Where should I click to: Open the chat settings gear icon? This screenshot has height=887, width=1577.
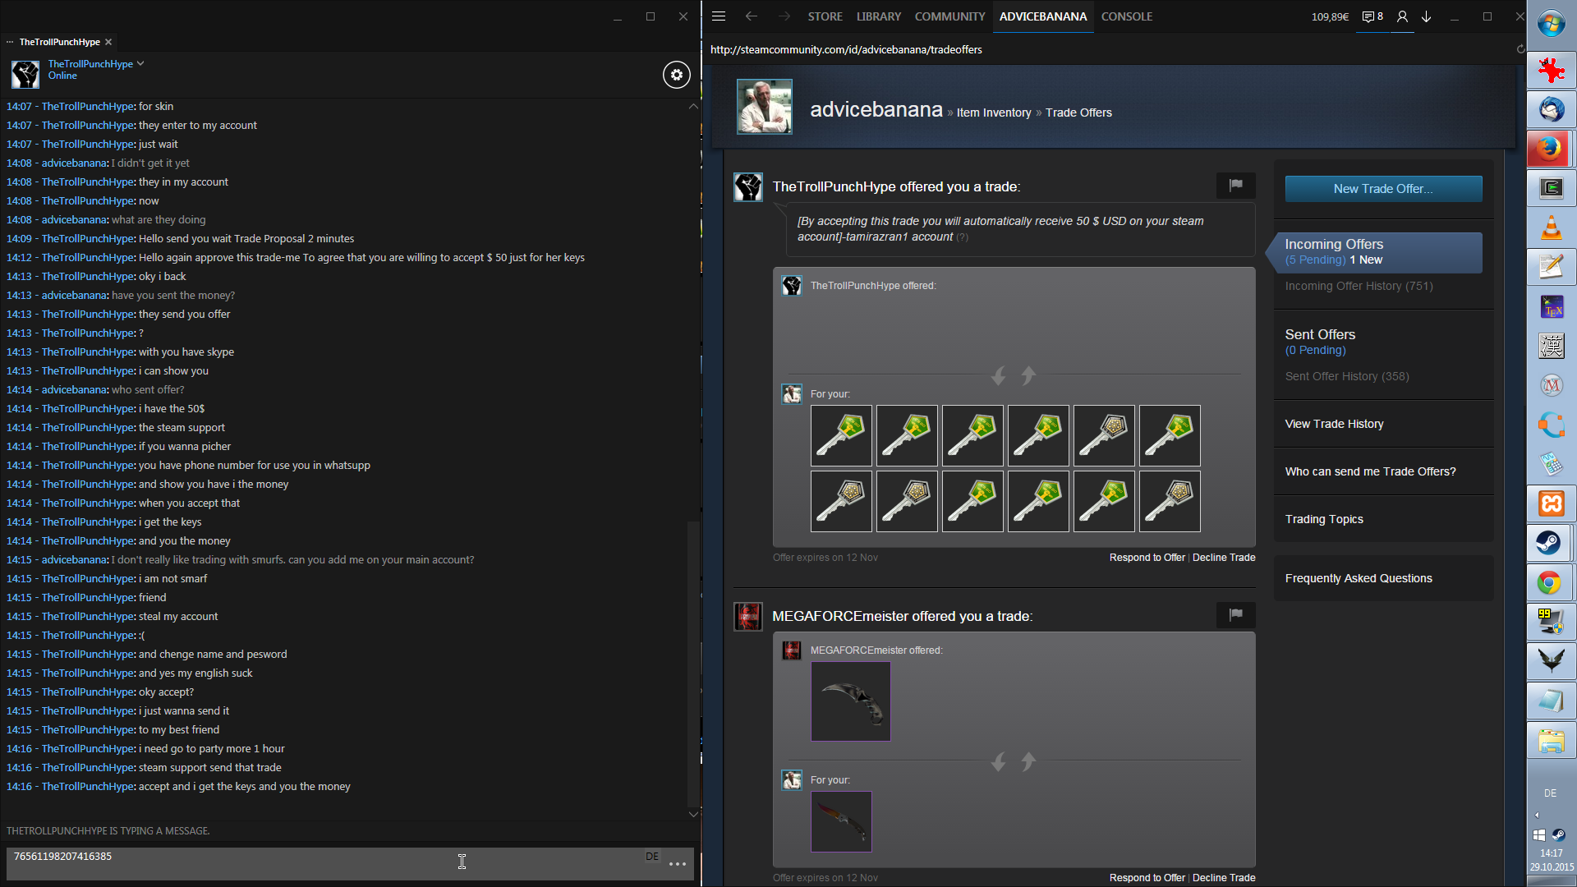pos(676,75)
